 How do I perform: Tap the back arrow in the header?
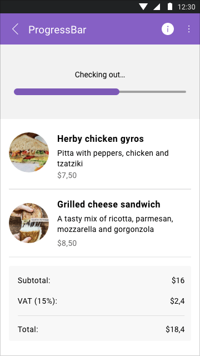(x=15, y=29)
